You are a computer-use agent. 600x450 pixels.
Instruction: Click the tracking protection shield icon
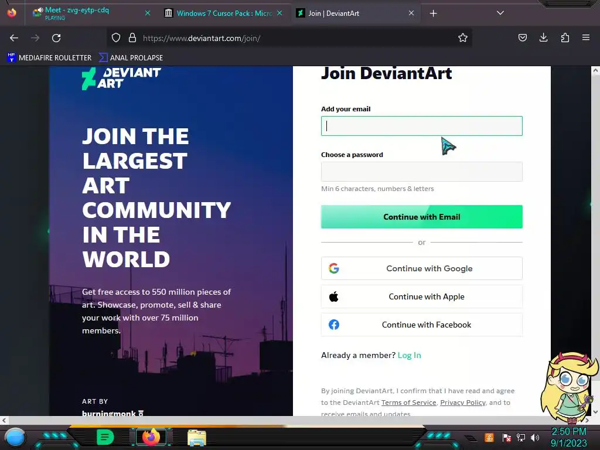point(116,38)
